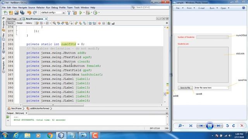The height and width of the screenshot is (139, 248).
Task: Expand the Run Project dropdown arrow
Action: click(84, 13)
